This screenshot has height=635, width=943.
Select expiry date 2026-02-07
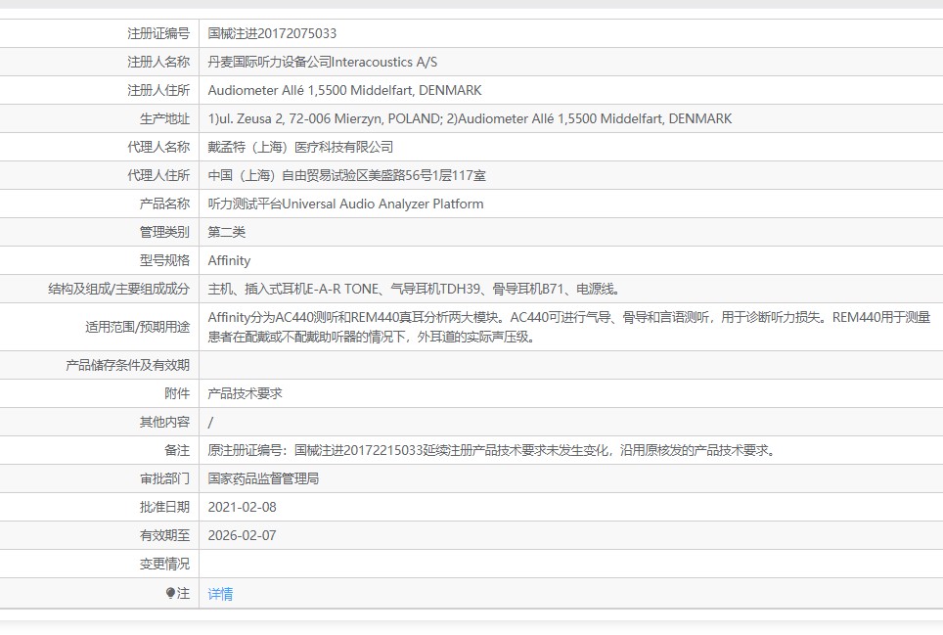click(x=243, y=535)
